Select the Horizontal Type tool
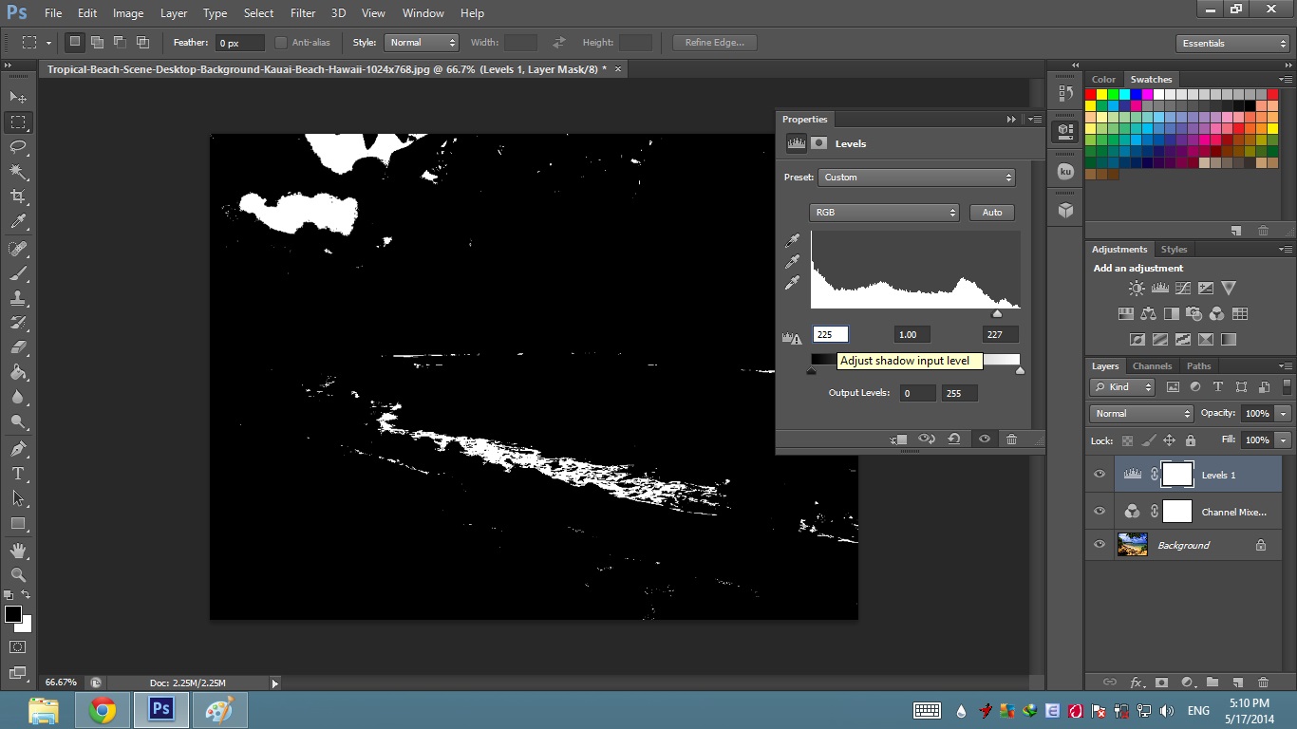 point(18,473)
